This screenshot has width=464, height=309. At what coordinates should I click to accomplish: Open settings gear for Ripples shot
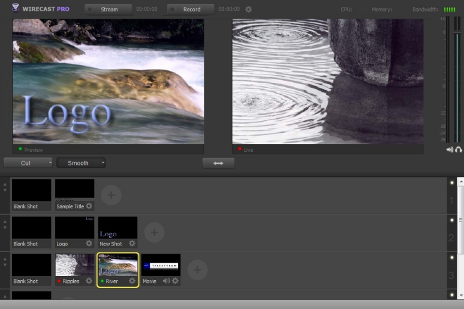coord(89,281)
